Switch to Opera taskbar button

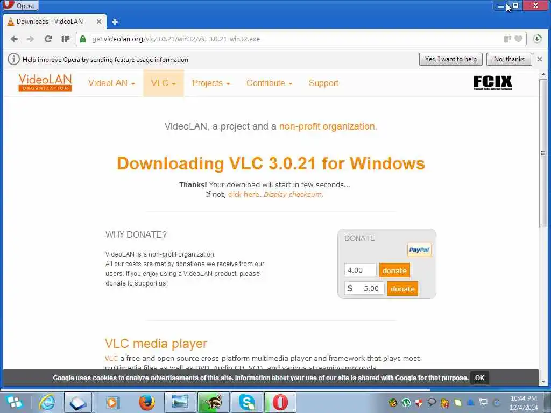click(x=280, y=402)
